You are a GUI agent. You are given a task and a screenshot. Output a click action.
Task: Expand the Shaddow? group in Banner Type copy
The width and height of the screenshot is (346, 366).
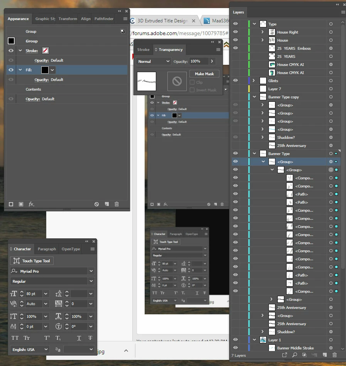[x=262, y=137]
